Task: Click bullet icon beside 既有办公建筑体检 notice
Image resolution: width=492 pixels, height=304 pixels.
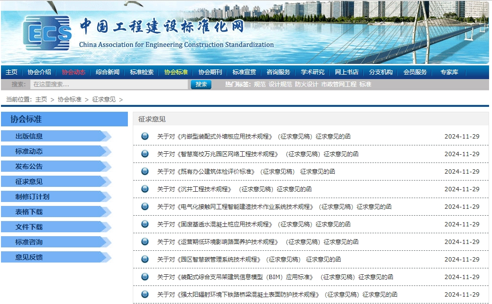Action: pyautogui.click(x=145, y=171)
